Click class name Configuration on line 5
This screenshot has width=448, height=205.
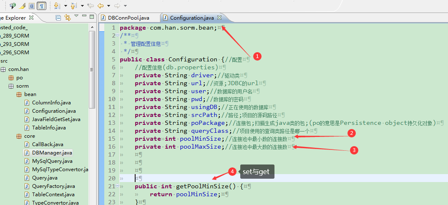pyautogui.click(x=193, y=59)
